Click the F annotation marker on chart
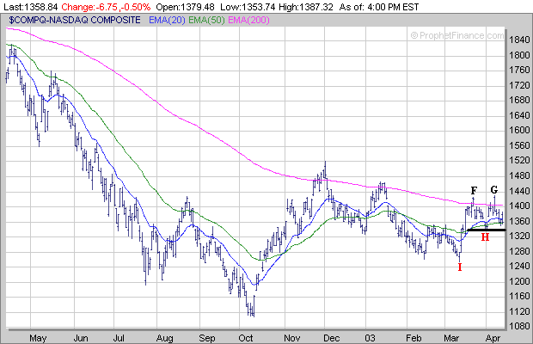The height and width of the screenshot is (344, 533). pyautogui.click(x=474, y=190)
